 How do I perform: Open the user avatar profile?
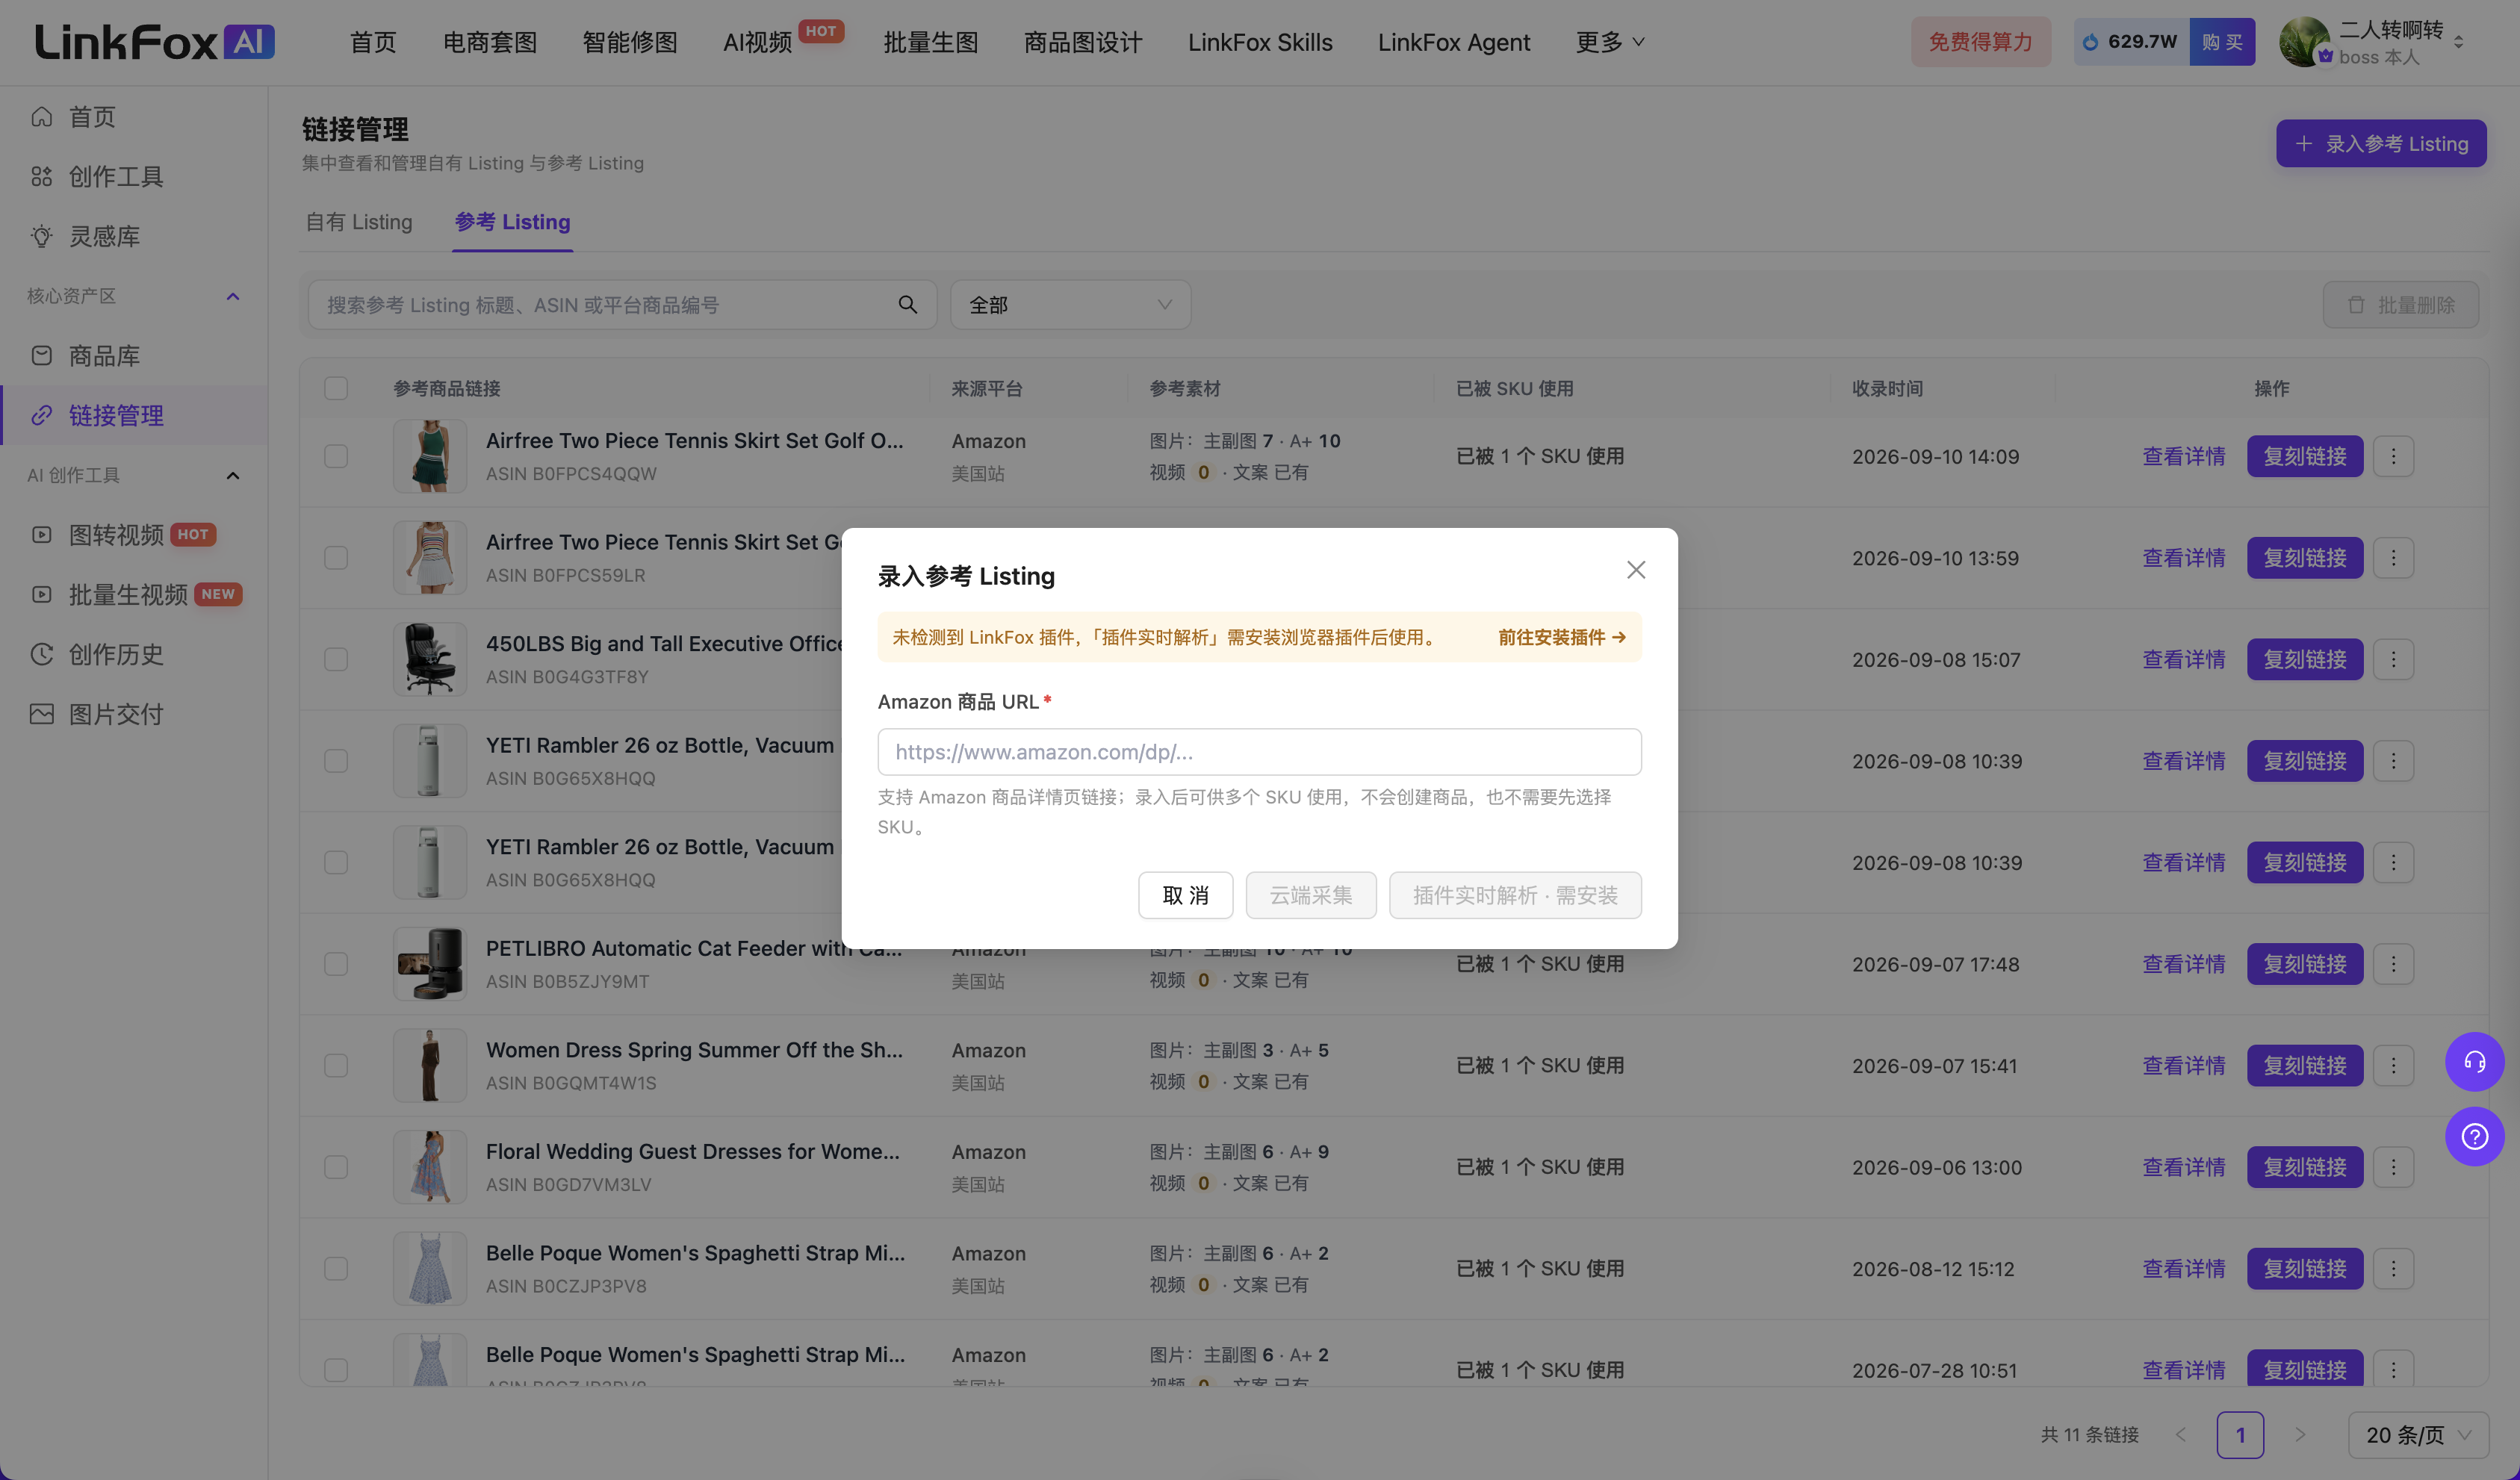click(2304, 42)
